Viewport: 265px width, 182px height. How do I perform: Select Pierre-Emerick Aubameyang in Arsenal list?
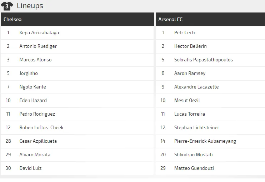pyautogui.click(x=205, y=141)
